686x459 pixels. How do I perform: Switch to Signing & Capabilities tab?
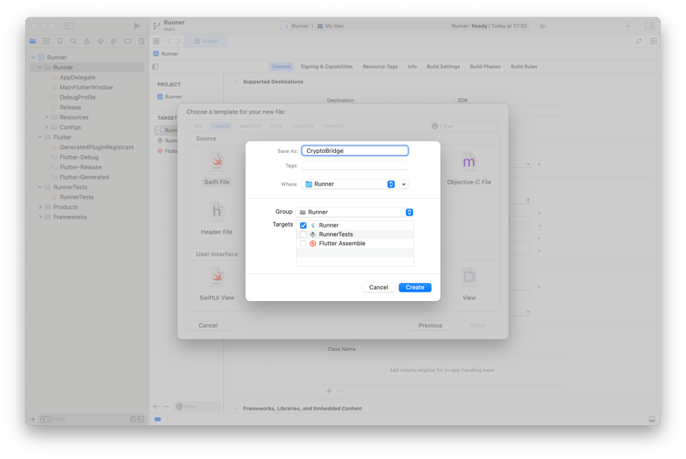click(327, 66)
